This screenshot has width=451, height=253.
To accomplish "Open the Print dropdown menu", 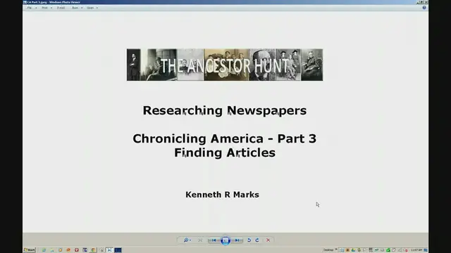I will tap(47, 8).
